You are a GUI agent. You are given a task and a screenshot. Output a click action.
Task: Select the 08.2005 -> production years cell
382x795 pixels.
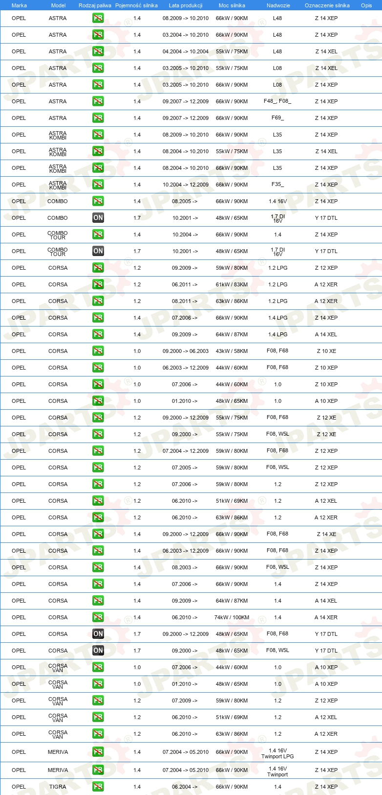[185, 201]
